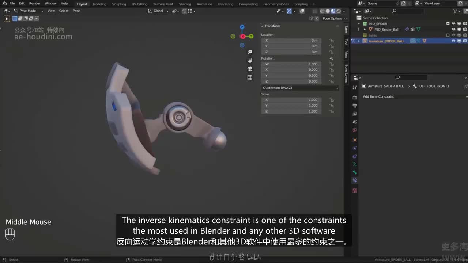Disable Armature_SPIDER_BALL in renders camera icon
Screen dimensions: 468x263
(x=465, y=41)
